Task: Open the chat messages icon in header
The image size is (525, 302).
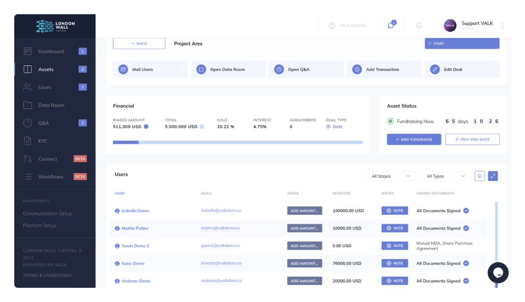Action: [x=391, y=25]
